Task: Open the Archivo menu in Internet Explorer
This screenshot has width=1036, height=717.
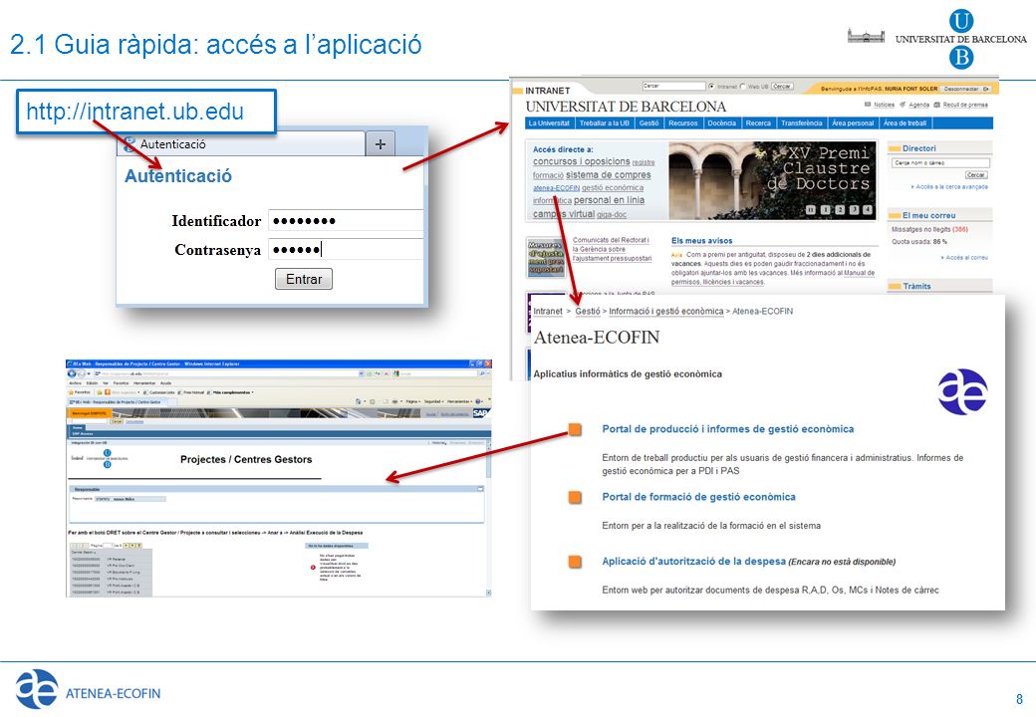Action: point(76,383)
